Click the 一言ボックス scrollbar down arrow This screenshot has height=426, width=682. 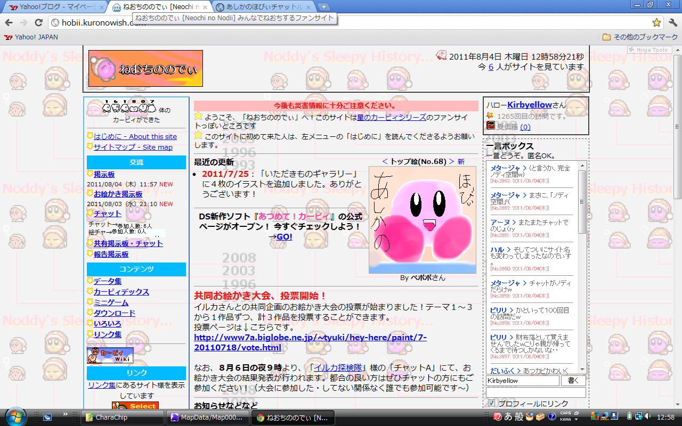tap(582, 369)
